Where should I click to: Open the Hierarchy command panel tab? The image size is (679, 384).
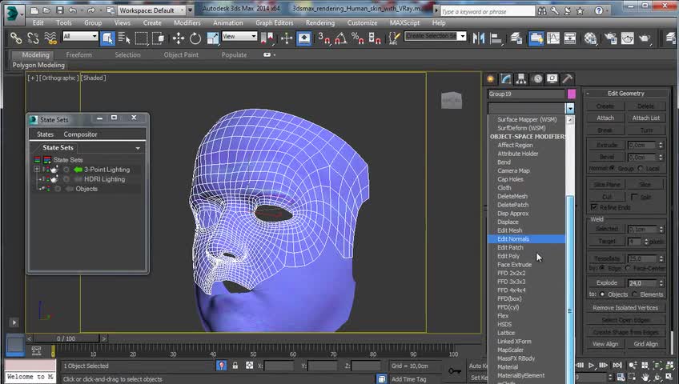521,78
